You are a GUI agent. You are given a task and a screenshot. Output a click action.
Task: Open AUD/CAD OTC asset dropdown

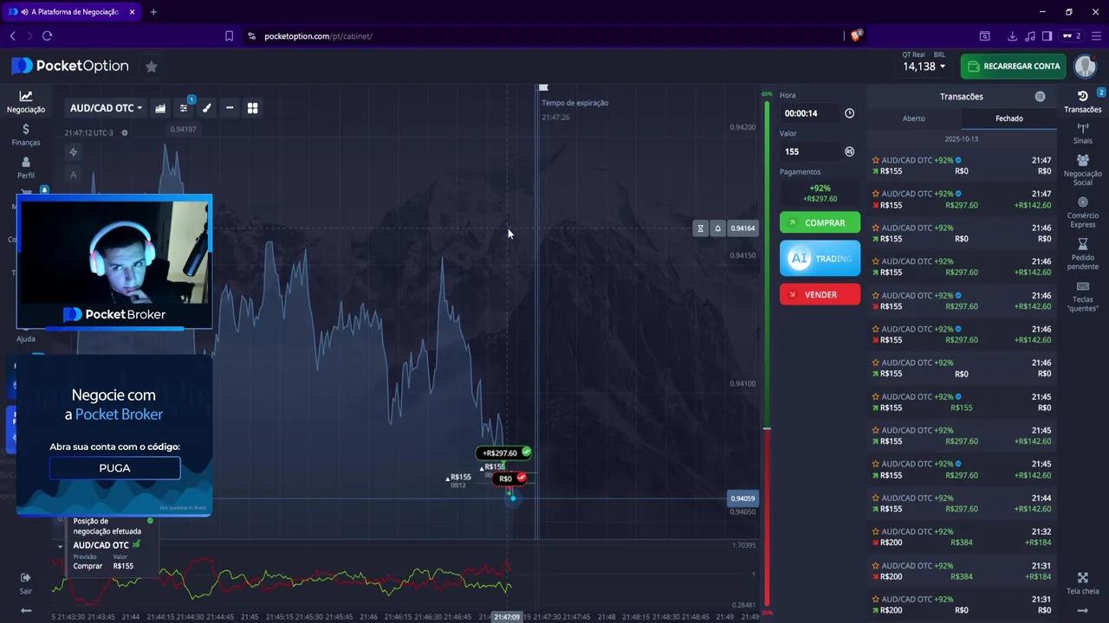(x=106, y=108)
